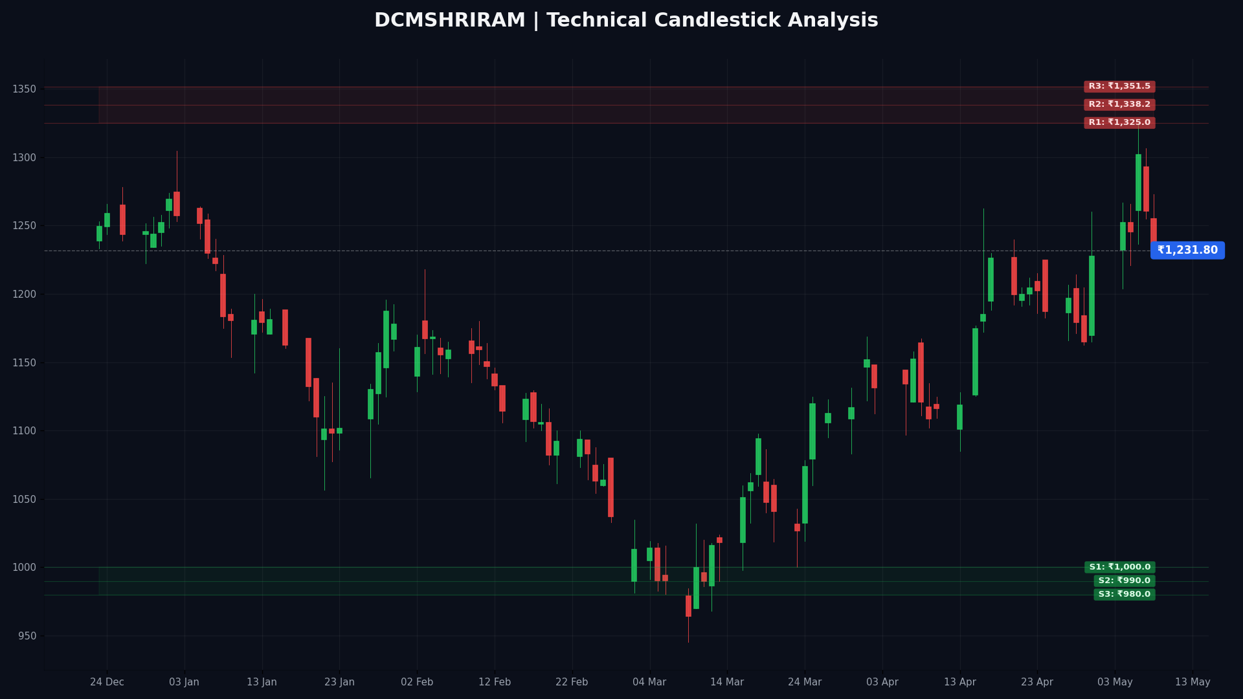Screen dimensions: 1243x699
Task: Click the 950 y-axis tick label
Action: 27,636
